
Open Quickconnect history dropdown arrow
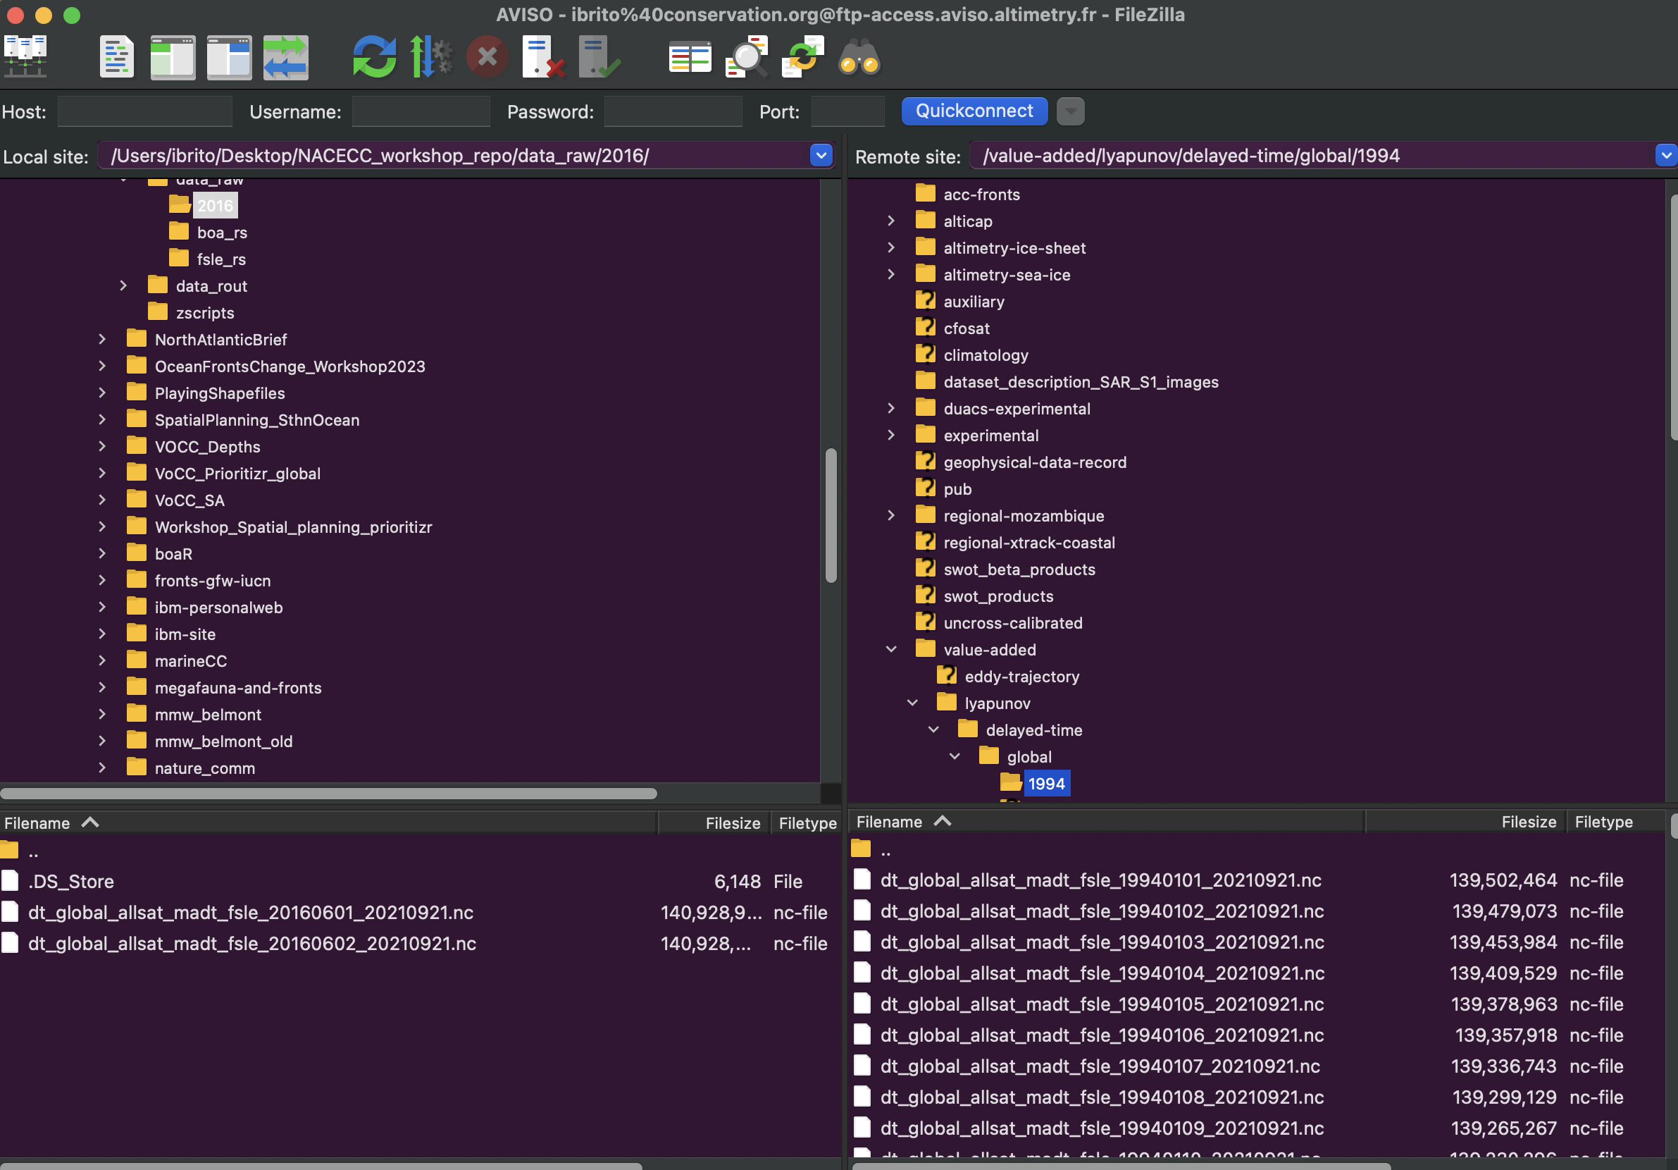pos(1070,111)
